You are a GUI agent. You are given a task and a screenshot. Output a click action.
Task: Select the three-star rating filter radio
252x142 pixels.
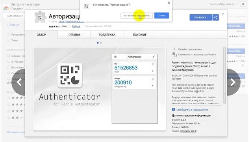(9, 111)
